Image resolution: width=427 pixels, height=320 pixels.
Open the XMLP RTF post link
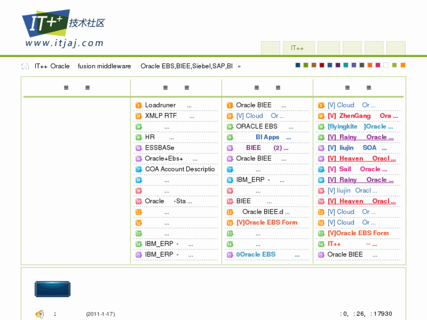[169, 116]
